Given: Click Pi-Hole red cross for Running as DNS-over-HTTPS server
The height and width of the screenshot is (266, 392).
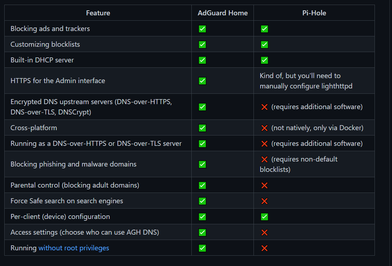Looking at the screenshot, I should [264, 144].
